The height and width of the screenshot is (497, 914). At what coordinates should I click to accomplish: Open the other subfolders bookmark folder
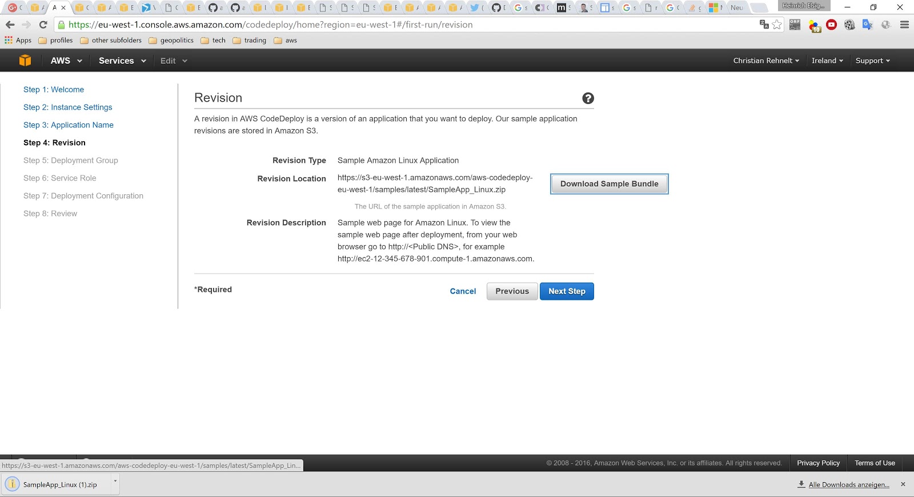(x=111, y=40)
